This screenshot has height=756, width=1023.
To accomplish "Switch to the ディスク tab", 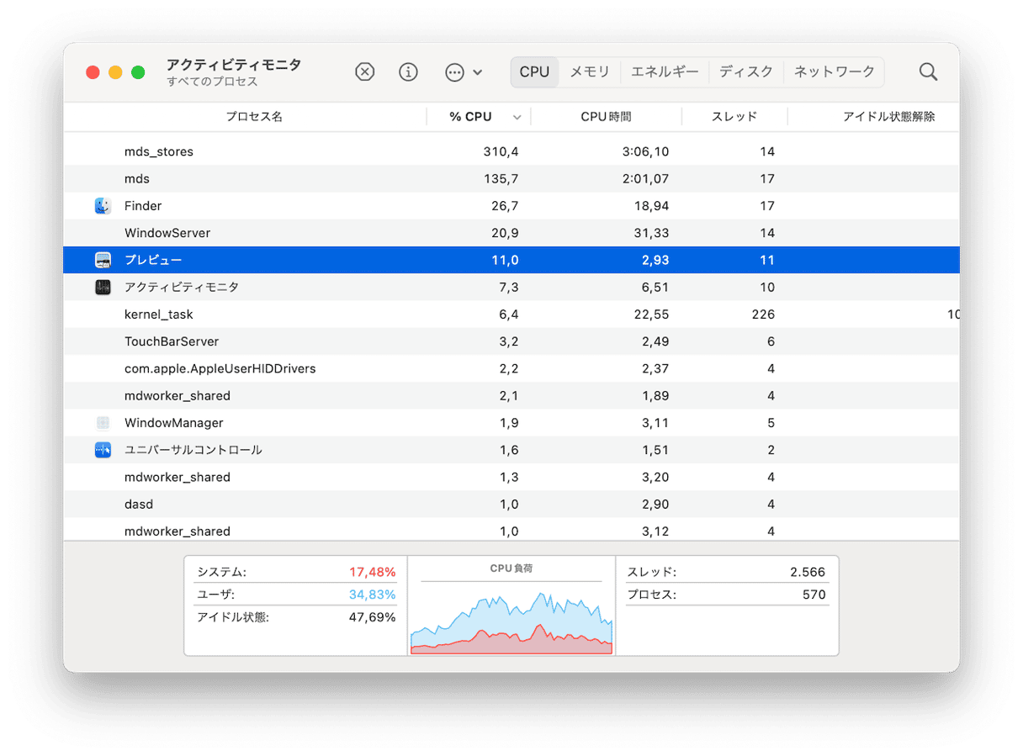I will (x=746, y=72).
